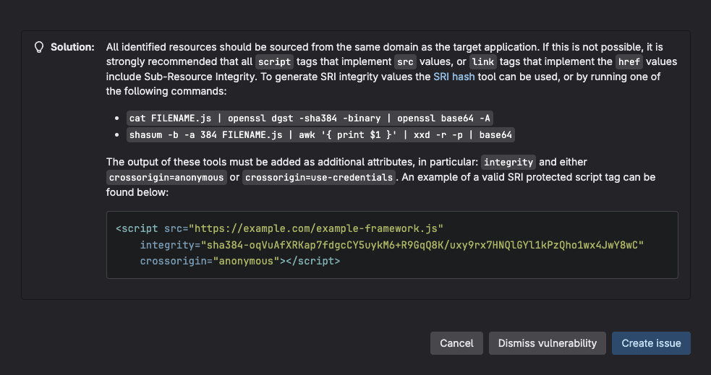Click the 'shasum -b -a 384' command
The image size is (711, 375).
(320, 135)
